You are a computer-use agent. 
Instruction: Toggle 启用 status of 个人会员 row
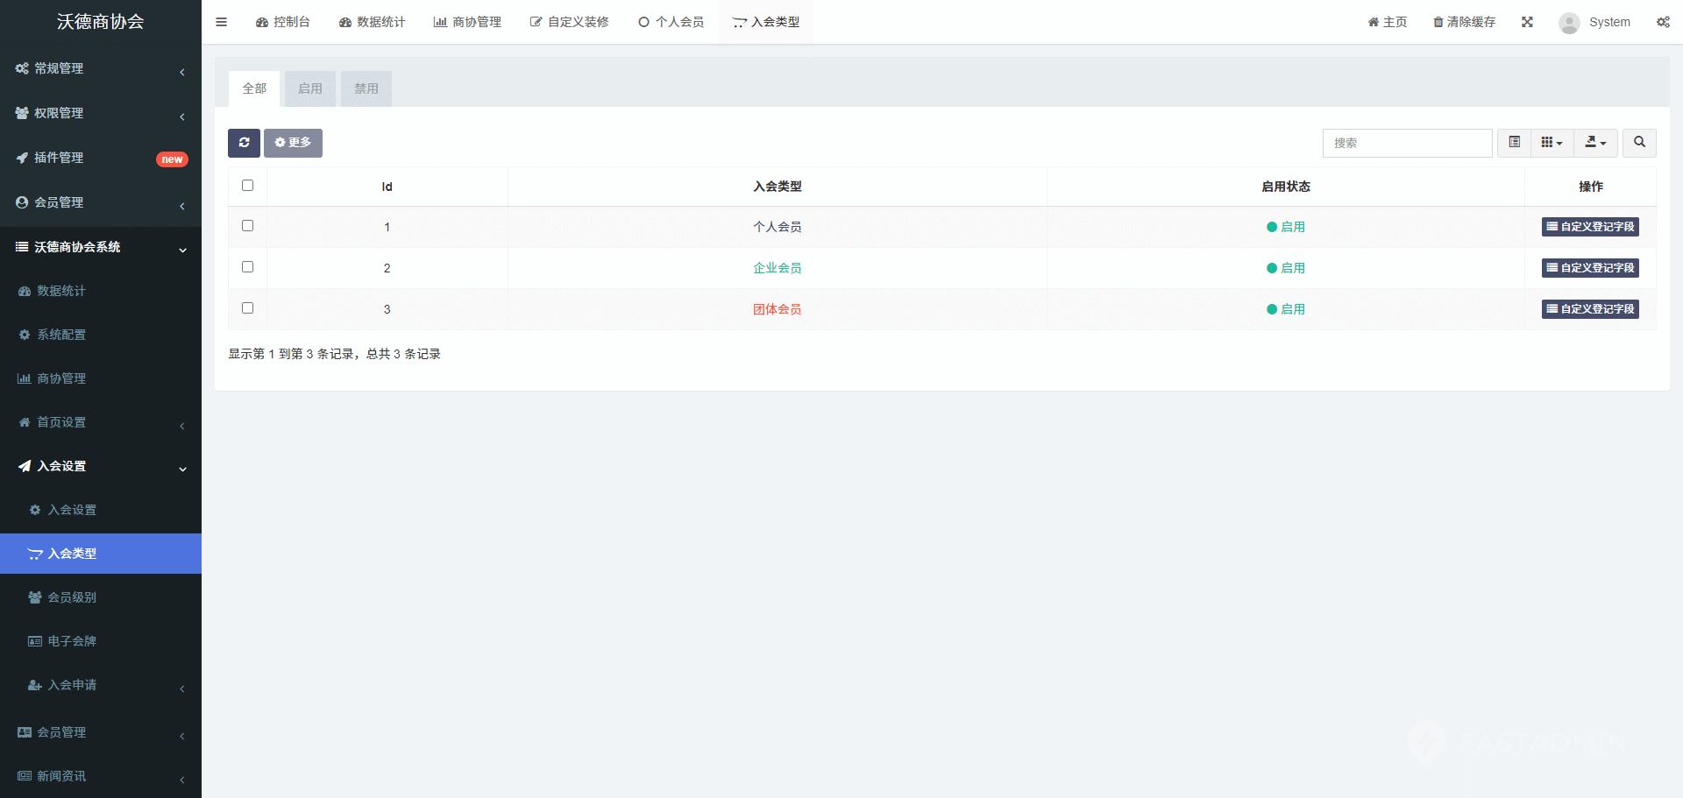point(1285,227)
